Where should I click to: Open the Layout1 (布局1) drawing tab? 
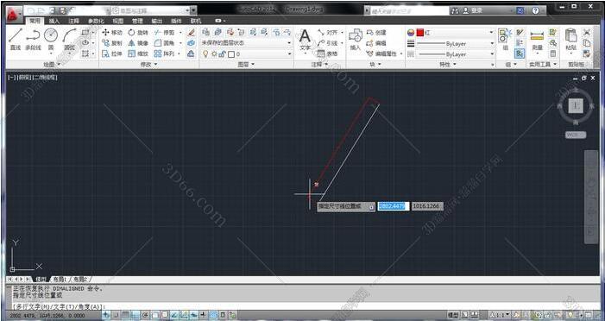(60, 279)
